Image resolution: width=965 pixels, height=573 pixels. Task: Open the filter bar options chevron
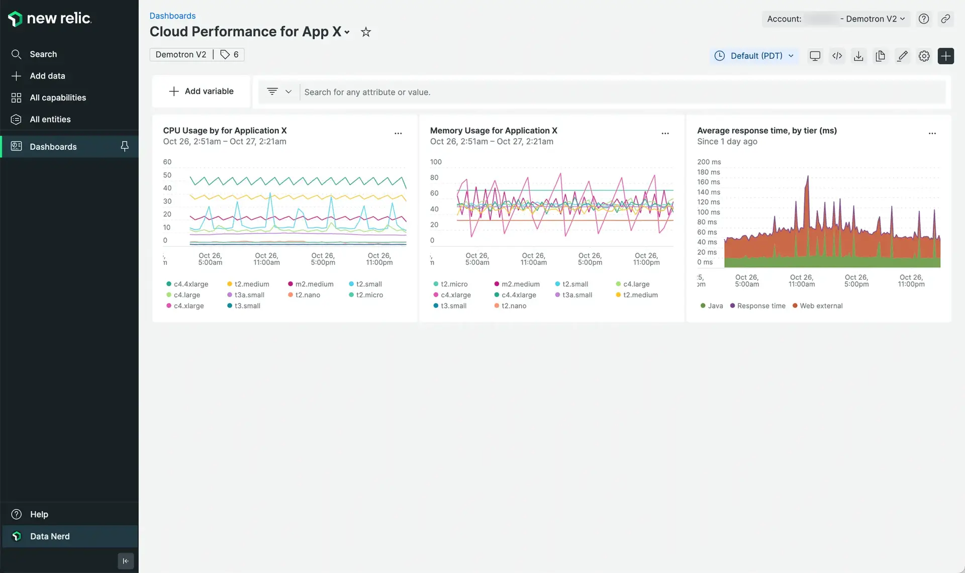(x=288, y=92)
